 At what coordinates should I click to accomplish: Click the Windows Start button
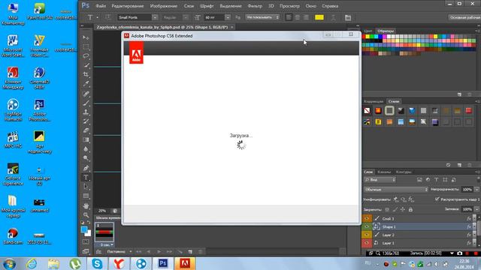[9, 263]
